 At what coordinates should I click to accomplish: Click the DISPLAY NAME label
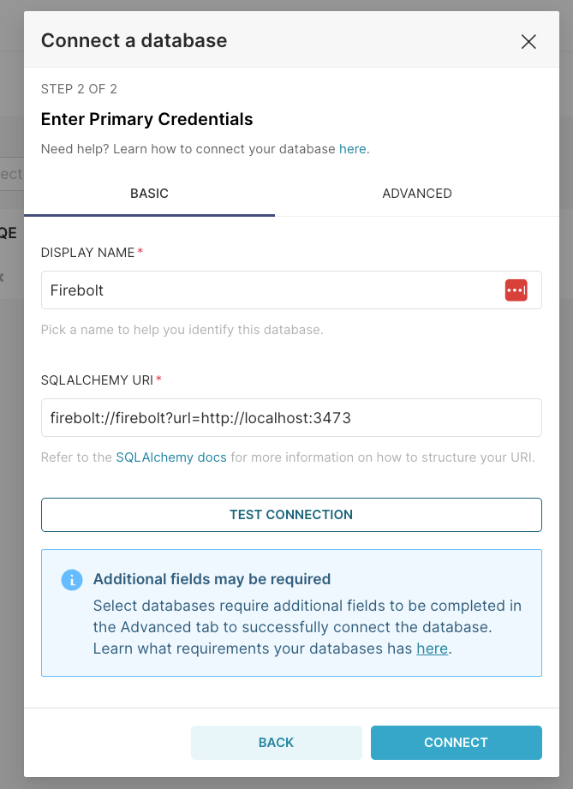click(87, 253)
